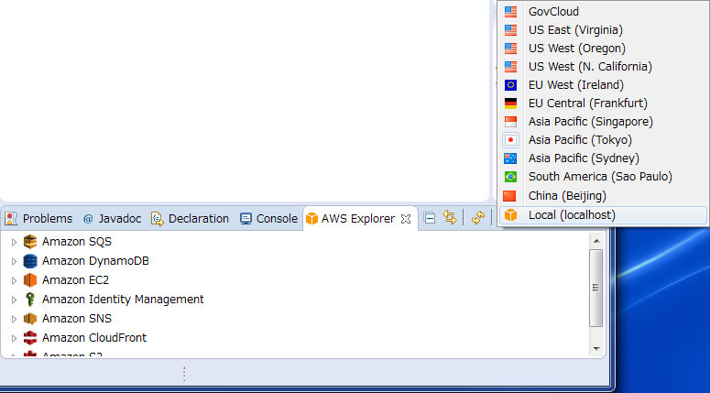Click the EU flag for Ireland
Image resolution: width=710 pixels, height=393 pixels.
511,84
